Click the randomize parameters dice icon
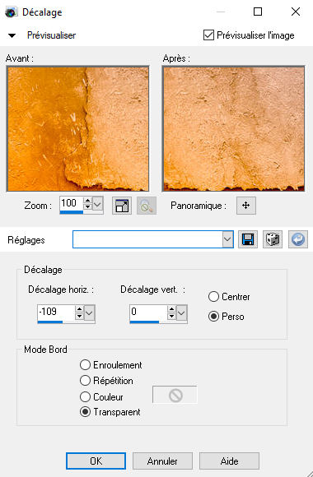Viewport: 313px width, 477px height. pos(273,239)
